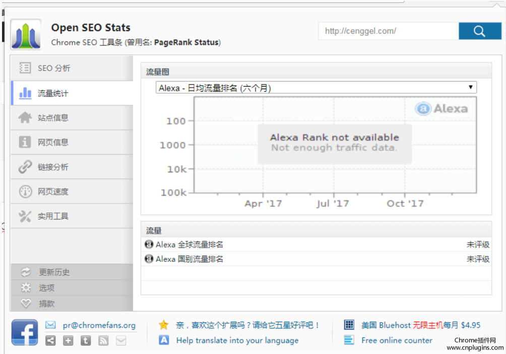Click the grey mail icon in the footer icon row
The width and height of the screenshot is (506, 354).
[121, 340]
